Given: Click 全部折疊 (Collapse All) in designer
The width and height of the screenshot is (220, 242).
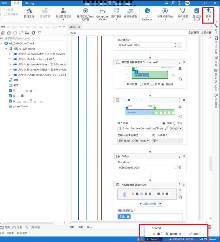Looking at the screenshot, I should [x=206, y=32].
